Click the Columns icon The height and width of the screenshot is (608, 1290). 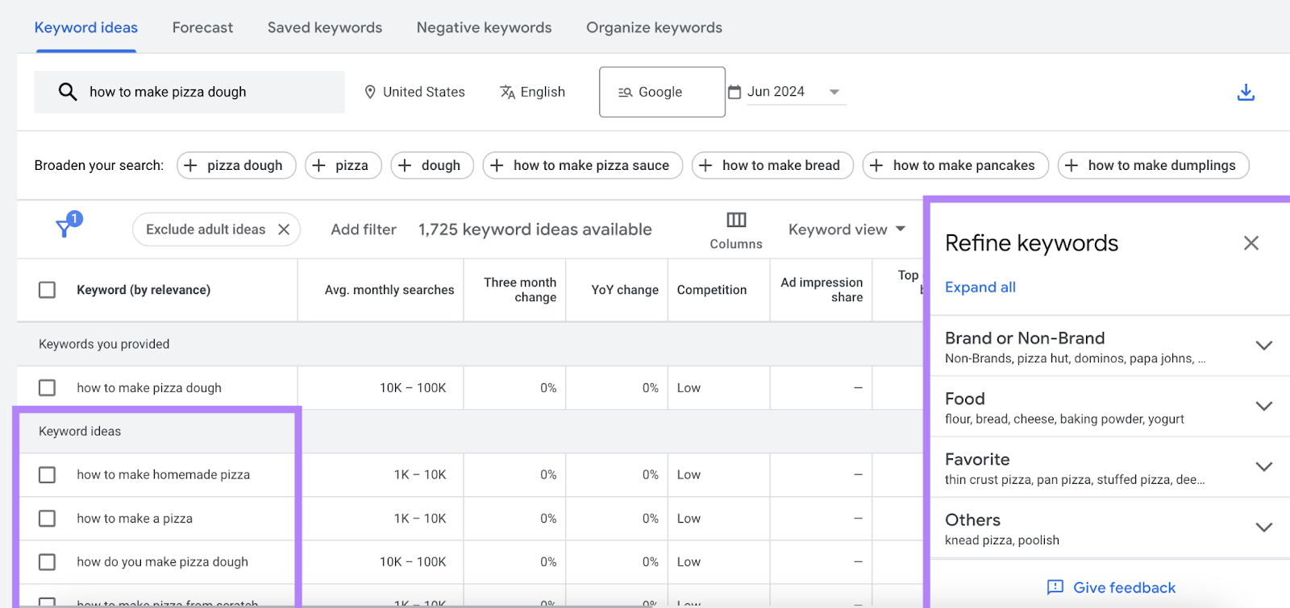pos(736,220)
